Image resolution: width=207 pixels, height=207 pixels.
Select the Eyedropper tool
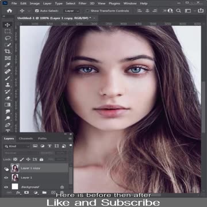(x=7, y=65)
